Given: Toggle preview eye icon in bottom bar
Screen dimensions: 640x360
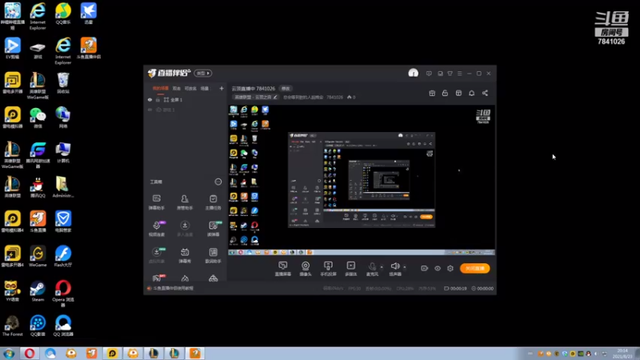Looking at the screenshot, I should pos(437,268).
